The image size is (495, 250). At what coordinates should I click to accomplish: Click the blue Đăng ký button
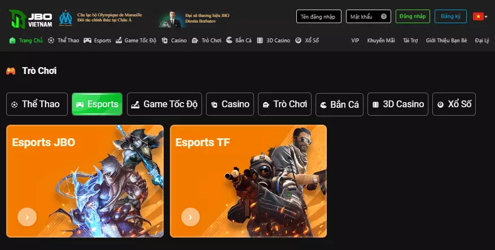450,16
